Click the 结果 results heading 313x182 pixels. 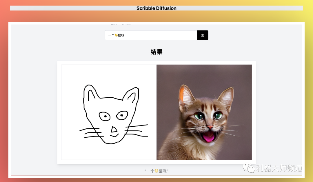[x=156, y=52]
